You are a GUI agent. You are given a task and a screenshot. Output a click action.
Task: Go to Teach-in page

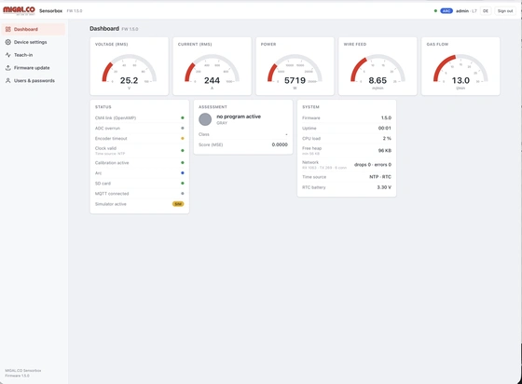[x=34, y=55]
